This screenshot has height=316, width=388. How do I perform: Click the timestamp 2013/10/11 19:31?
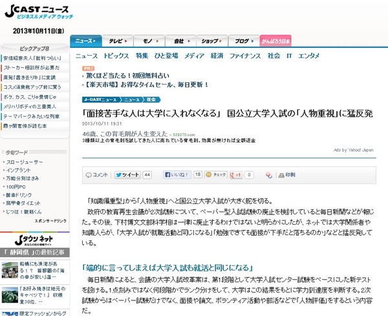pyautogui.click(x=102, y=124)
